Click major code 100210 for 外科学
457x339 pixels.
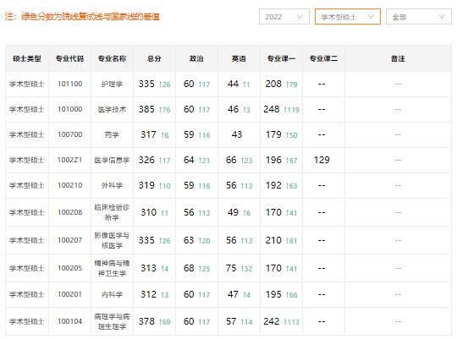pos(69,185)
